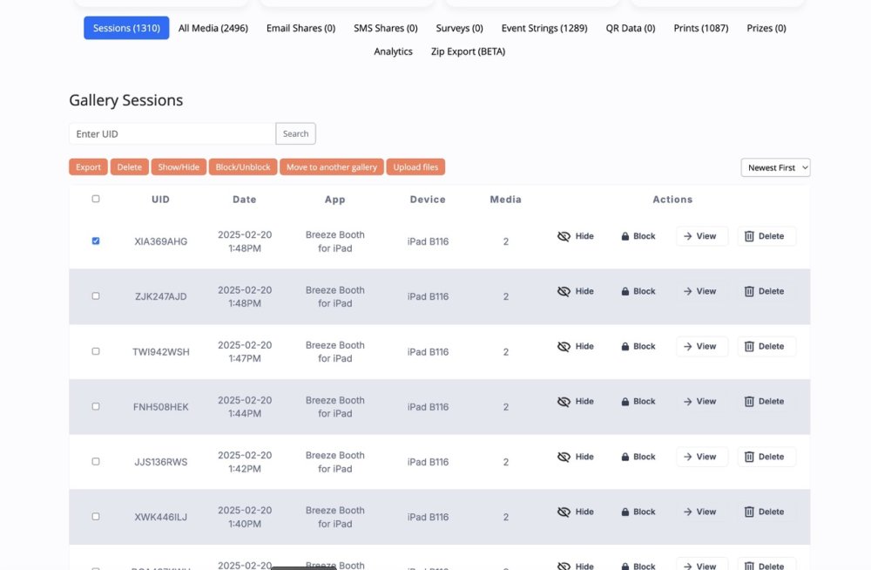The height and width of the screenshot is (570, 871).
Task: Click the eye-slash Hide icon for XIA369AHG
Action: (x=564, y=236)
